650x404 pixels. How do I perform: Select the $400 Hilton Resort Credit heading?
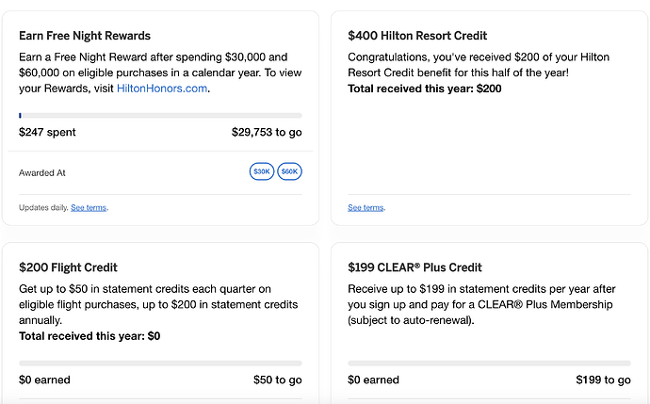click(417, 36)
